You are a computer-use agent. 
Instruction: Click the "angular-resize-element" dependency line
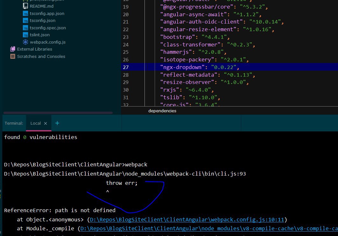click(x=217, y=29)
